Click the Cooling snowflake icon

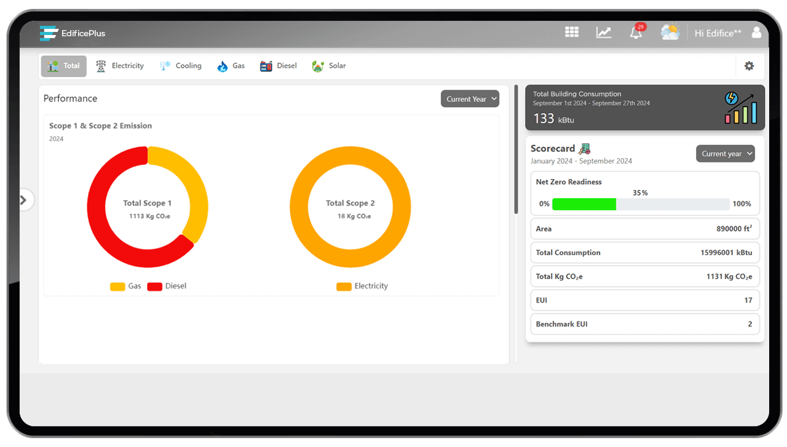tap(165, 66)
